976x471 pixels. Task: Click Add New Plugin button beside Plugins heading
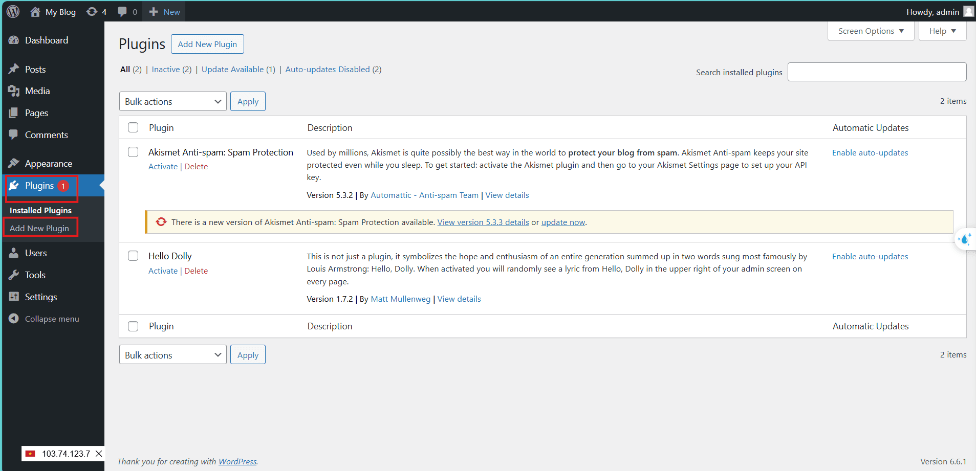coord(207,44)
